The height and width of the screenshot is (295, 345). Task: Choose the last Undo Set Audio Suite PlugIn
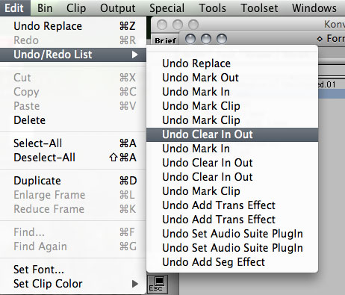232,248
